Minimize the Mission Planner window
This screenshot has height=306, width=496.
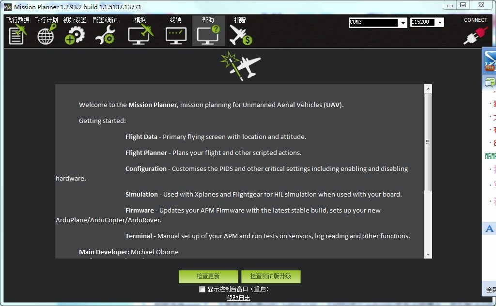(450, 5)
